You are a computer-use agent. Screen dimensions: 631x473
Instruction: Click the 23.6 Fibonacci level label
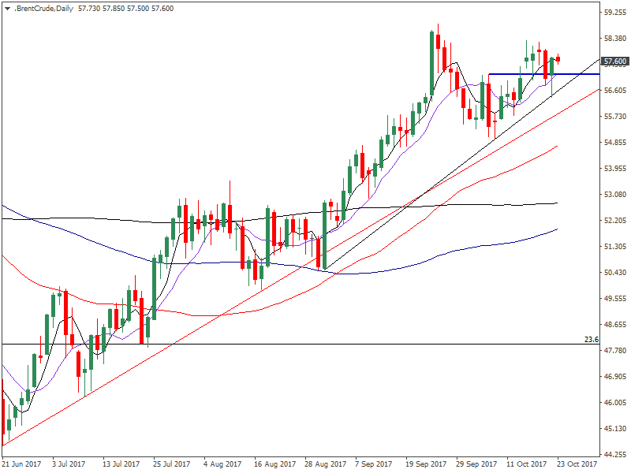pos(592,339)
